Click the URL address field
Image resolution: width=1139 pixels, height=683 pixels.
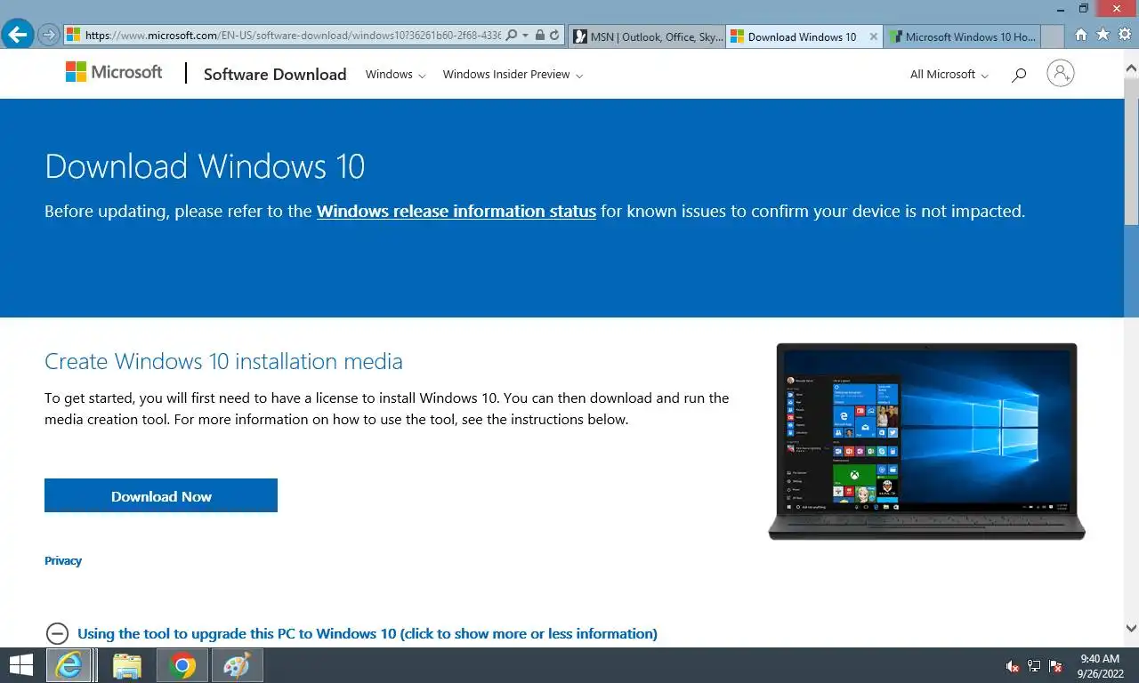[x=293, y=36]
